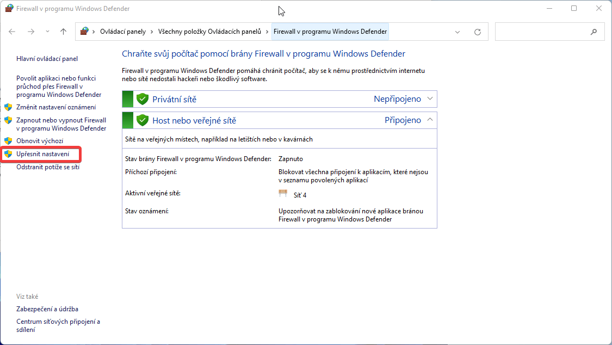
Task: Expand breadcrumb chevron after Ovládací panely
Action: (x=152, y=32)
